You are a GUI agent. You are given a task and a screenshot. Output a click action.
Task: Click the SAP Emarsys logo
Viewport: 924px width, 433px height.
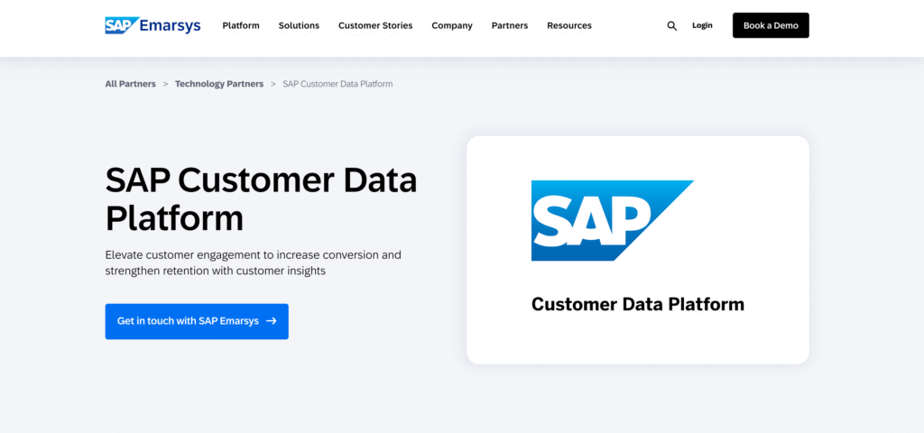152,25
